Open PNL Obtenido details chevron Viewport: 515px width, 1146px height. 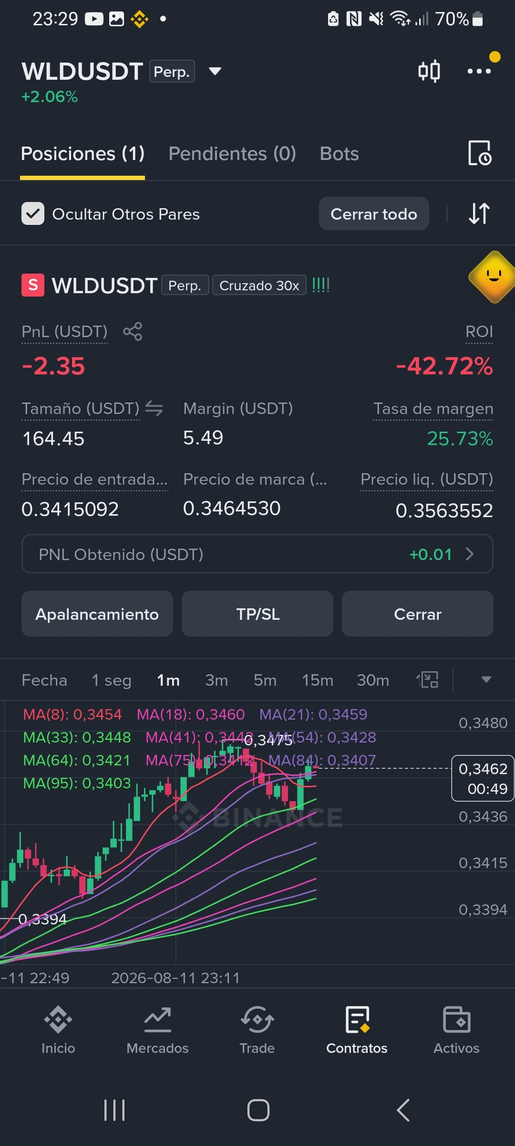[470, 554]
